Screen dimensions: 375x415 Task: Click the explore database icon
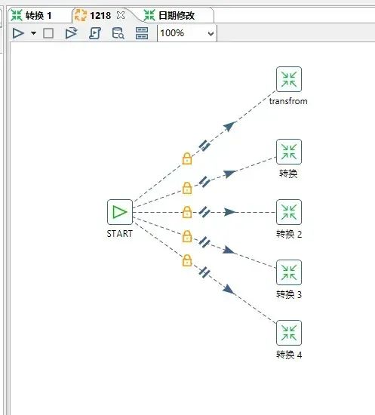coord(118,33)
